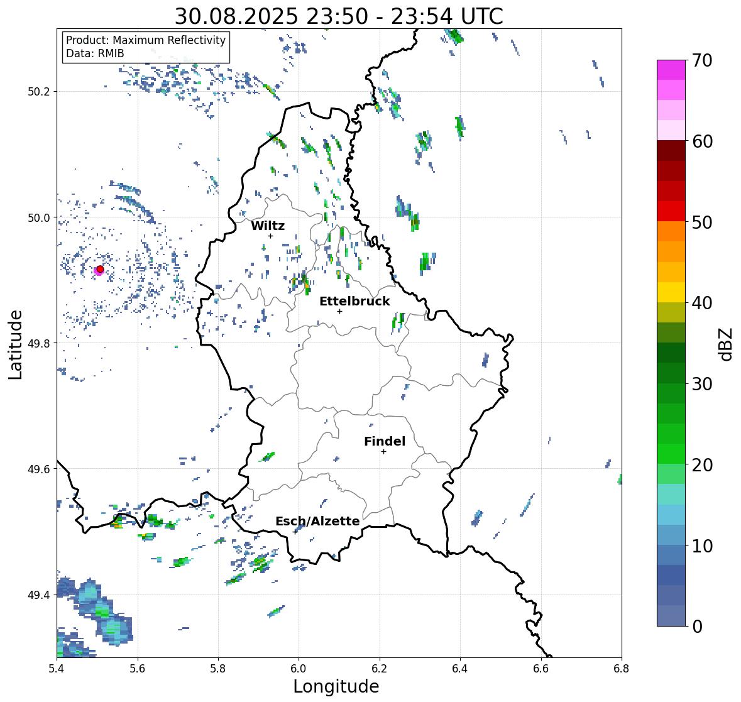
Task: Click the 50.2 latitude tick label
Action: coord(39,92)
